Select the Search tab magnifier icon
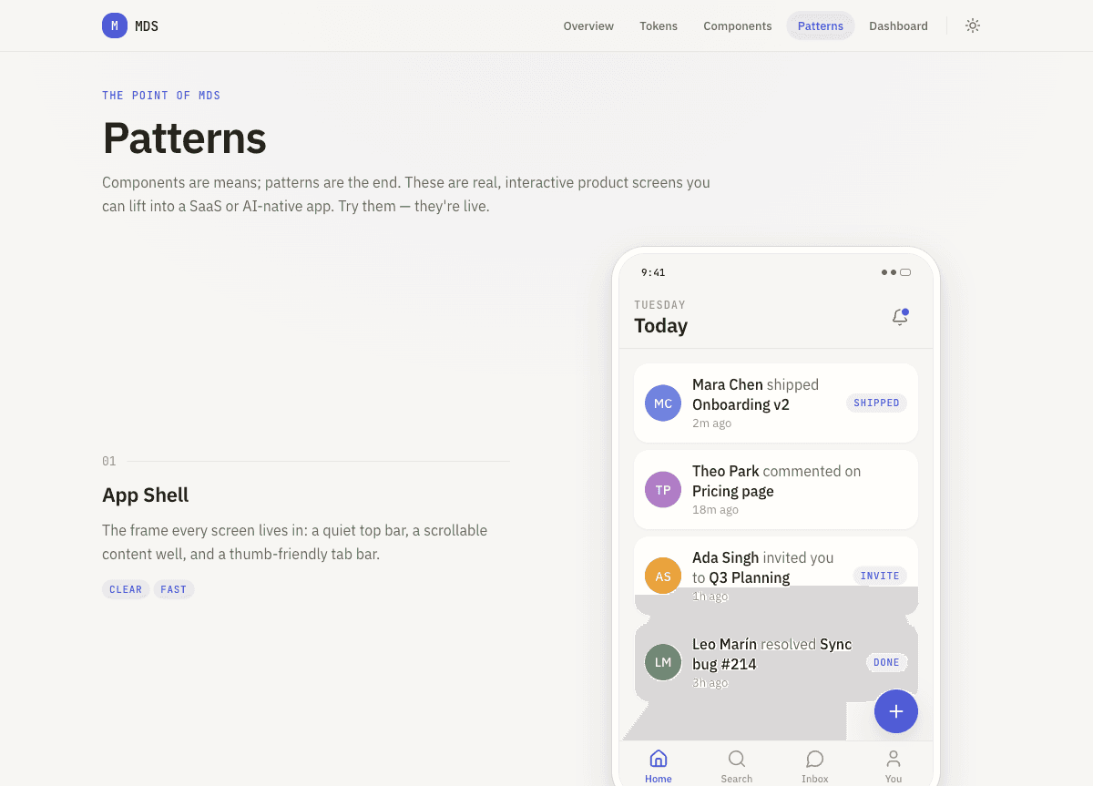The height and width of the screenshot is (786, 1093). point(737,759)
